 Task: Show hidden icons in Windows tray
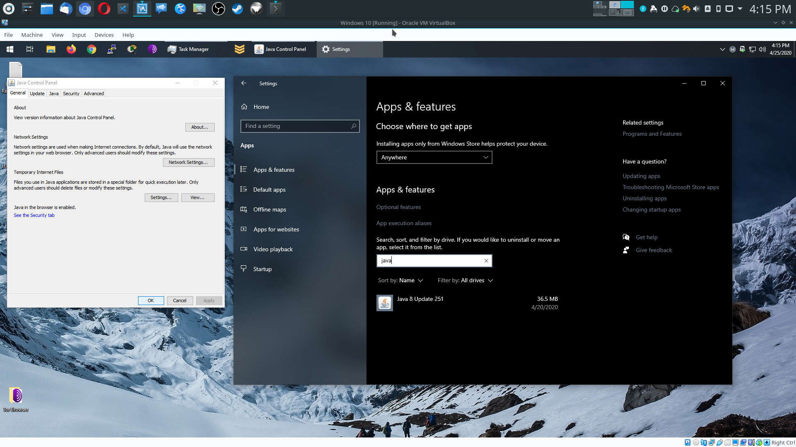[x=722, y=49]
